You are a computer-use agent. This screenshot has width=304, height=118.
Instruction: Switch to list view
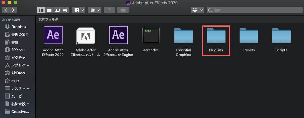49,10
